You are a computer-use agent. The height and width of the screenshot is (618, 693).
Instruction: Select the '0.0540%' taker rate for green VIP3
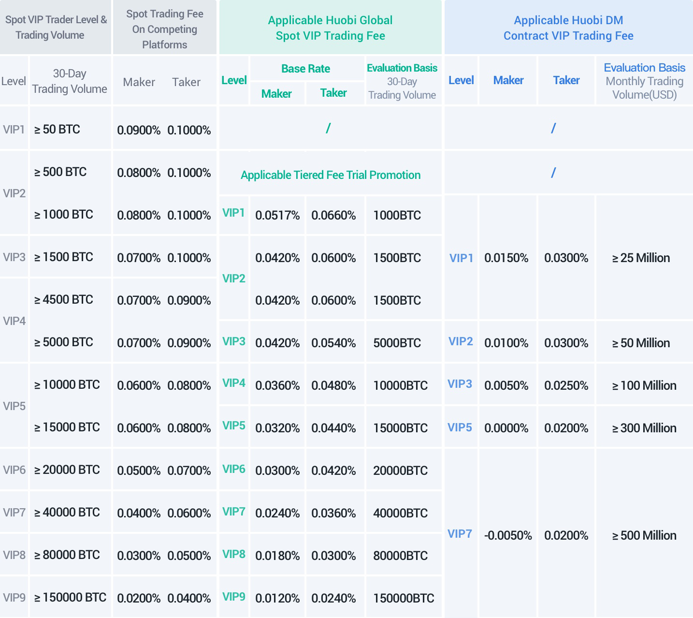pos(333,343)
